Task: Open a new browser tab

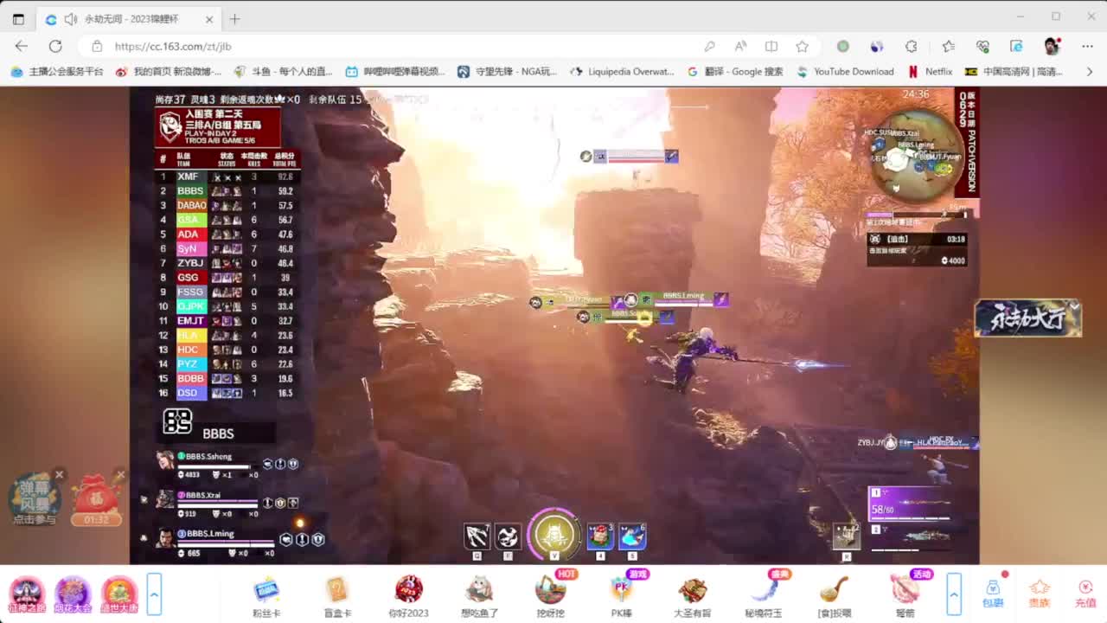Action: pos(234,19)
